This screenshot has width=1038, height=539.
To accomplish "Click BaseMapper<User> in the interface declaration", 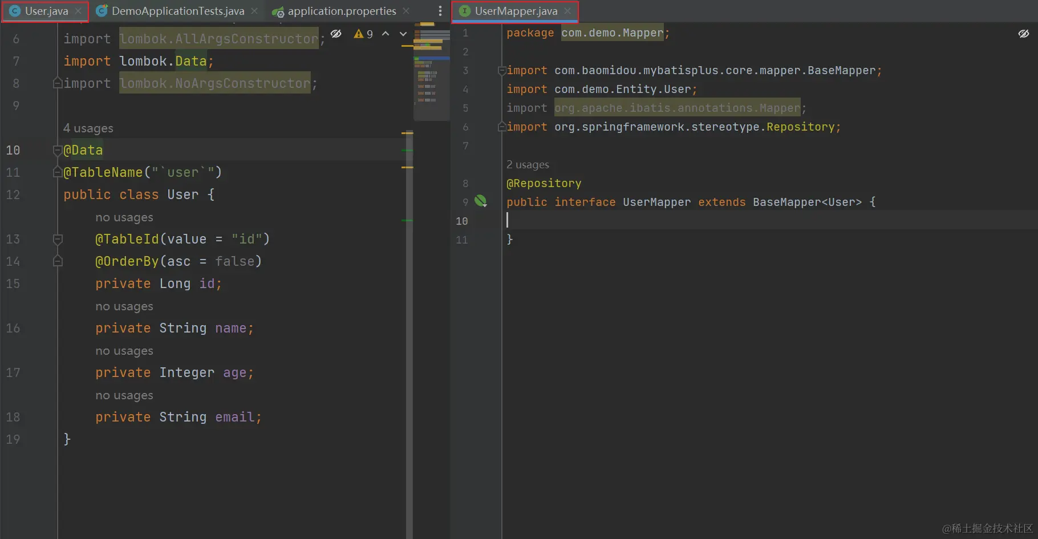I will point(807,202).
